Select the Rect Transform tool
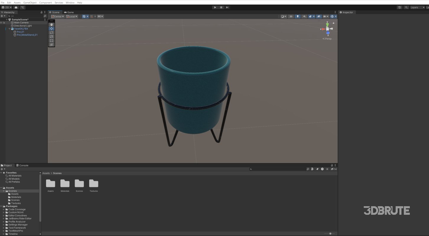This screenshot has height=236, width=429. [x=51, y=41]
